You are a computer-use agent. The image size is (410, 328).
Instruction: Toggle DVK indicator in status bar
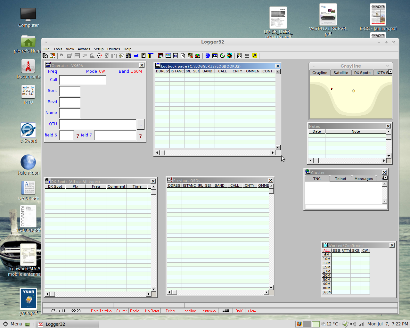pyautogui.click(x=239, y=311)
